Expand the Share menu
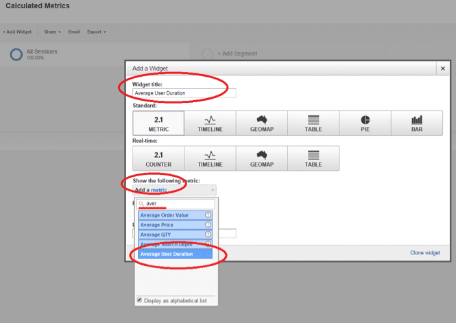This screenshot has height=323, width=456. click(x=52, y=32)
